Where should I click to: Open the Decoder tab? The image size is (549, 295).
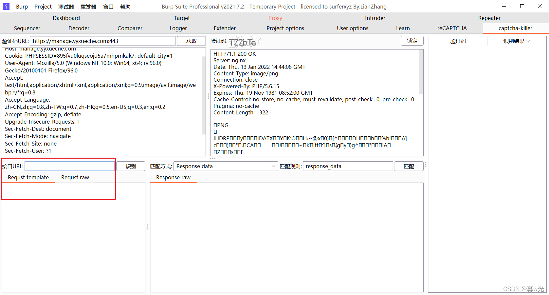click(79, 28)
